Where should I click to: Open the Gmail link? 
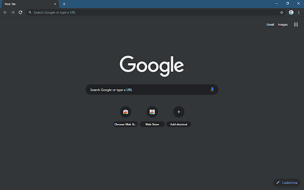click(x=270, y=24)
